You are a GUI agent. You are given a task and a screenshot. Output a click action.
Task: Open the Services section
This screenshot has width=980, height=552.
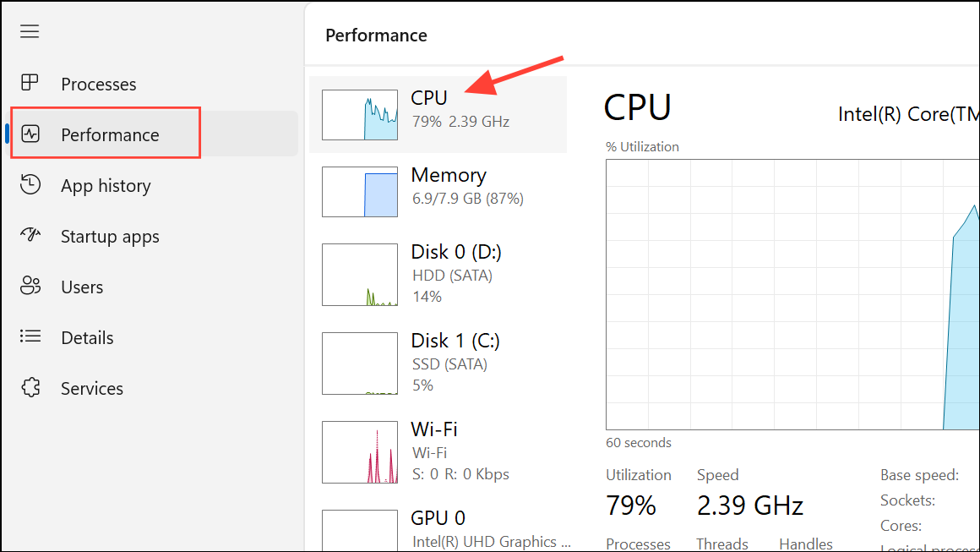[155, 388]
